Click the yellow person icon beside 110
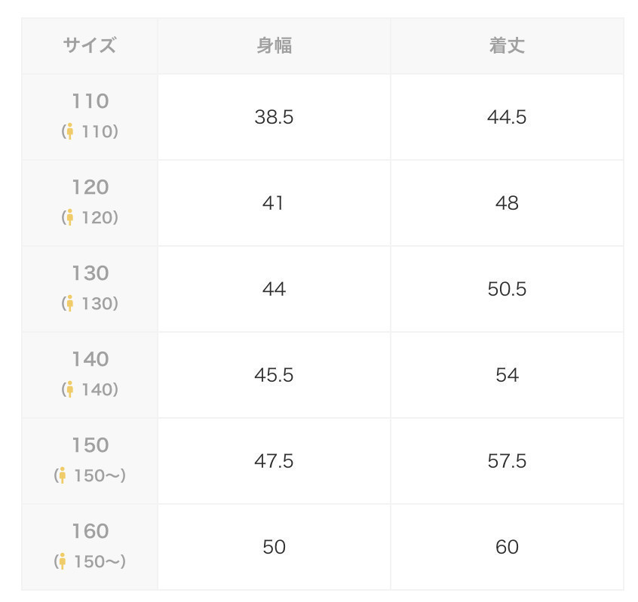Viewport: 638px width, 602px height. pos(70,131)
